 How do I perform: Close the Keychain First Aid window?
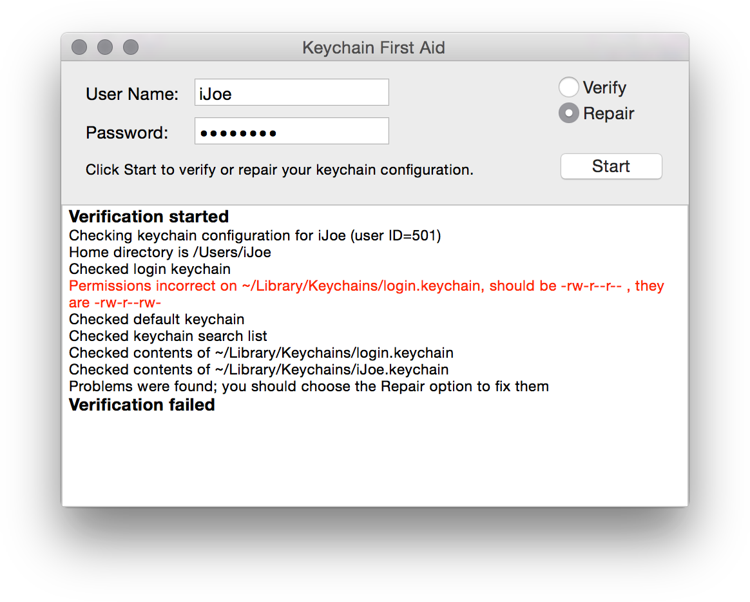tap(79, 48)
